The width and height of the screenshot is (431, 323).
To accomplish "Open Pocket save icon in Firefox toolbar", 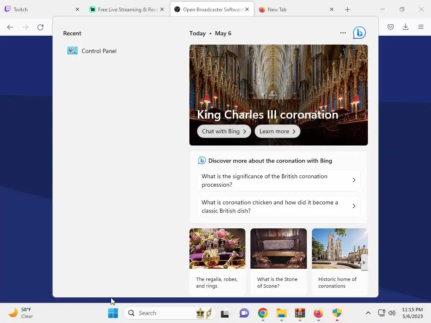I will tap(391, 27).
